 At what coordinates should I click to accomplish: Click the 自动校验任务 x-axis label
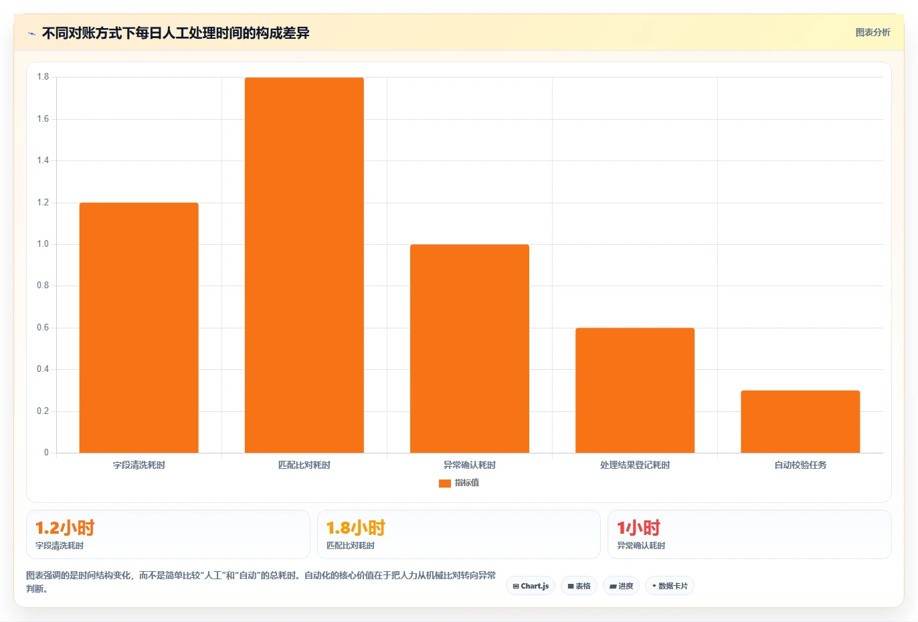800,465
